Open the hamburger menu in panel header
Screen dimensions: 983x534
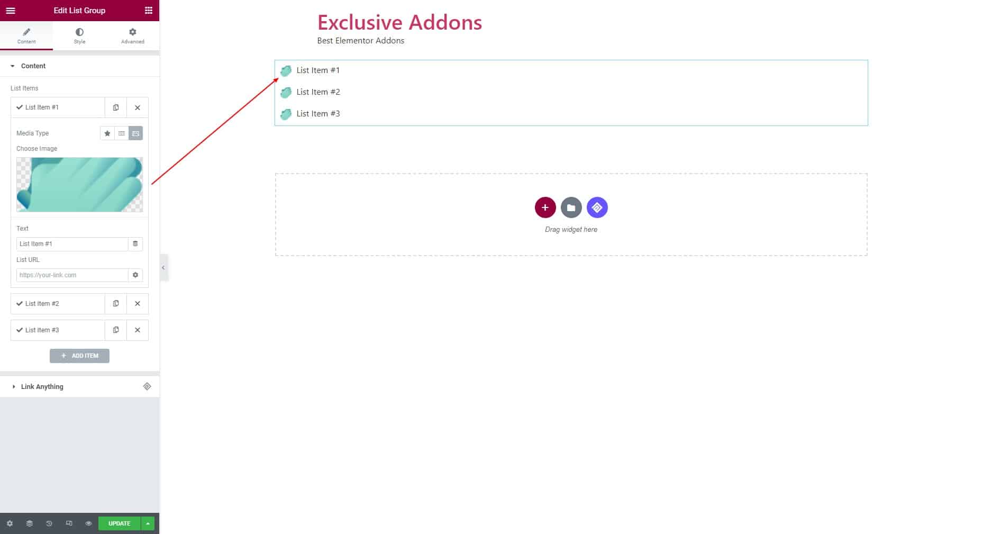pyautogui.click(x=11, y=11)
